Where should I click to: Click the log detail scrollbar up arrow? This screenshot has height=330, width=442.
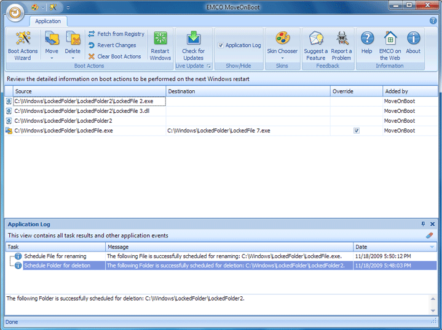(x=433, y=299)
